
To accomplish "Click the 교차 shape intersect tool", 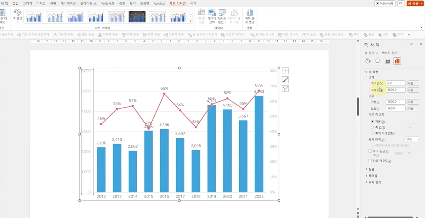I will click(383, 34).
